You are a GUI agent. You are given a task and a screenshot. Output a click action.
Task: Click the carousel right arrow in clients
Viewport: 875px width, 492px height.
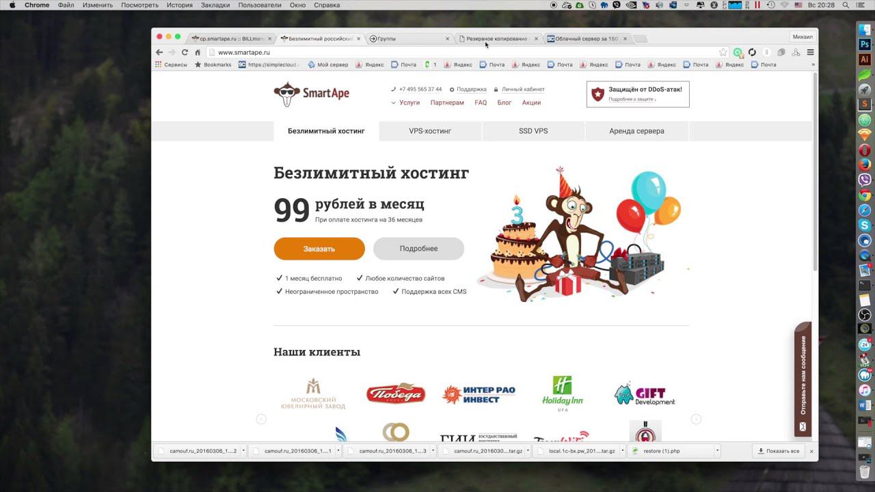point(696,419)
